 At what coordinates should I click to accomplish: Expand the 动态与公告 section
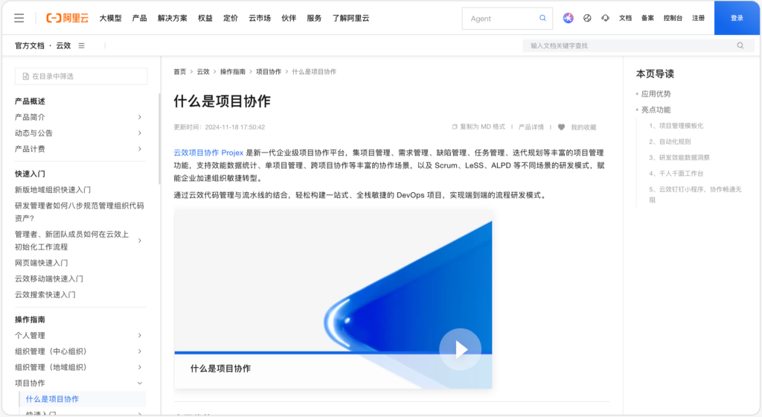(x=139, y=133)
